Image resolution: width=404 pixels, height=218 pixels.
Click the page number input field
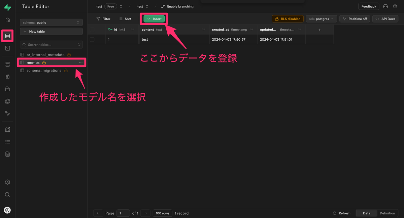[x=123, y=213]
